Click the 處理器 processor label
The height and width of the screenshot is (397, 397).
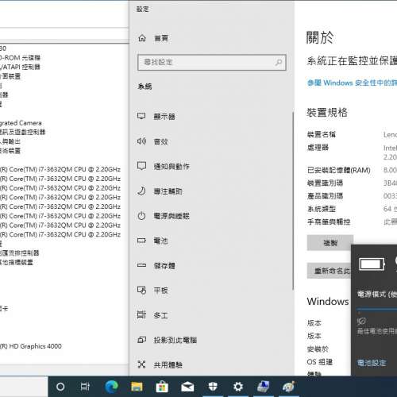pyautogui.click(x=318, y=148)
